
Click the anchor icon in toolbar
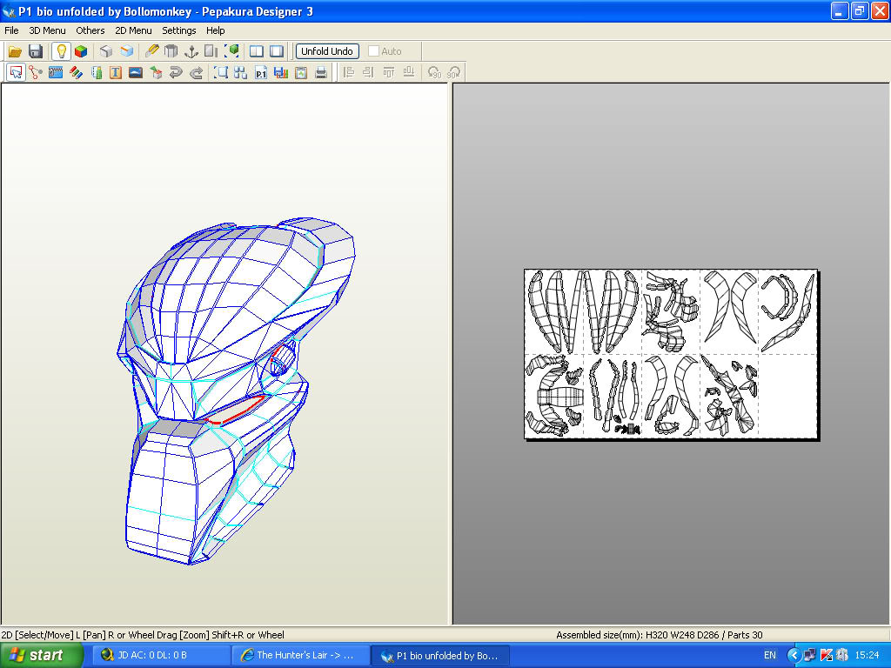point(191,51)
